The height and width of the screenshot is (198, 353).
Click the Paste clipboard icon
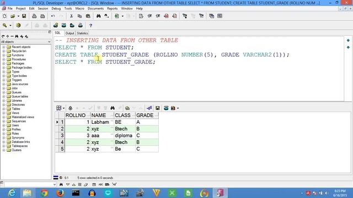[x=88, y=16]
